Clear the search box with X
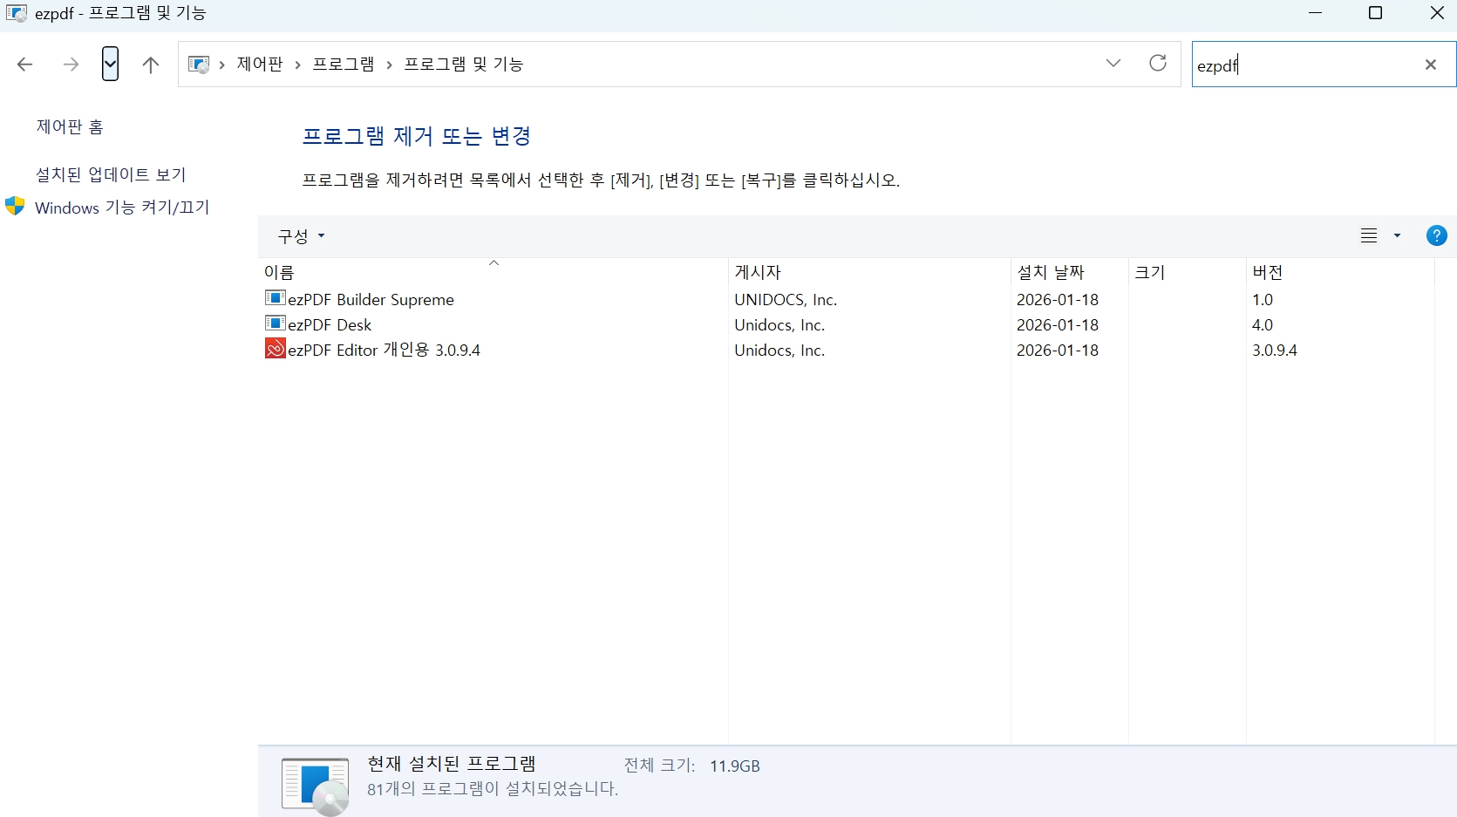Image resolution: width=1457 pixels, height=817 pixels. click(1431, 65)
